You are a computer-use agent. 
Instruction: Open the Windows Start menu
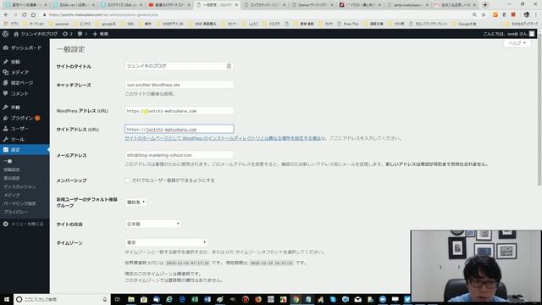(x=7, y=299)
